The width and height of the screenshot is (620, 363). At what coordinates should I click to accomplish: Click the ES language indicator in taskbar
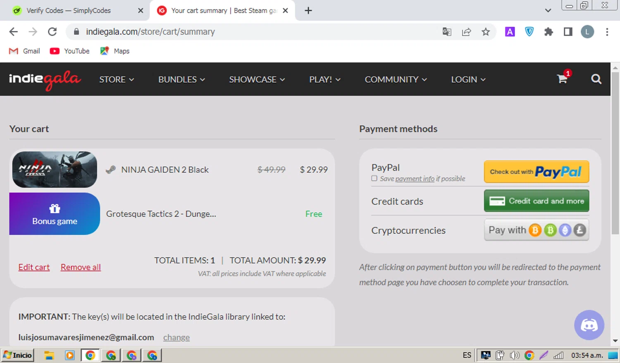(x=467, y=355)
